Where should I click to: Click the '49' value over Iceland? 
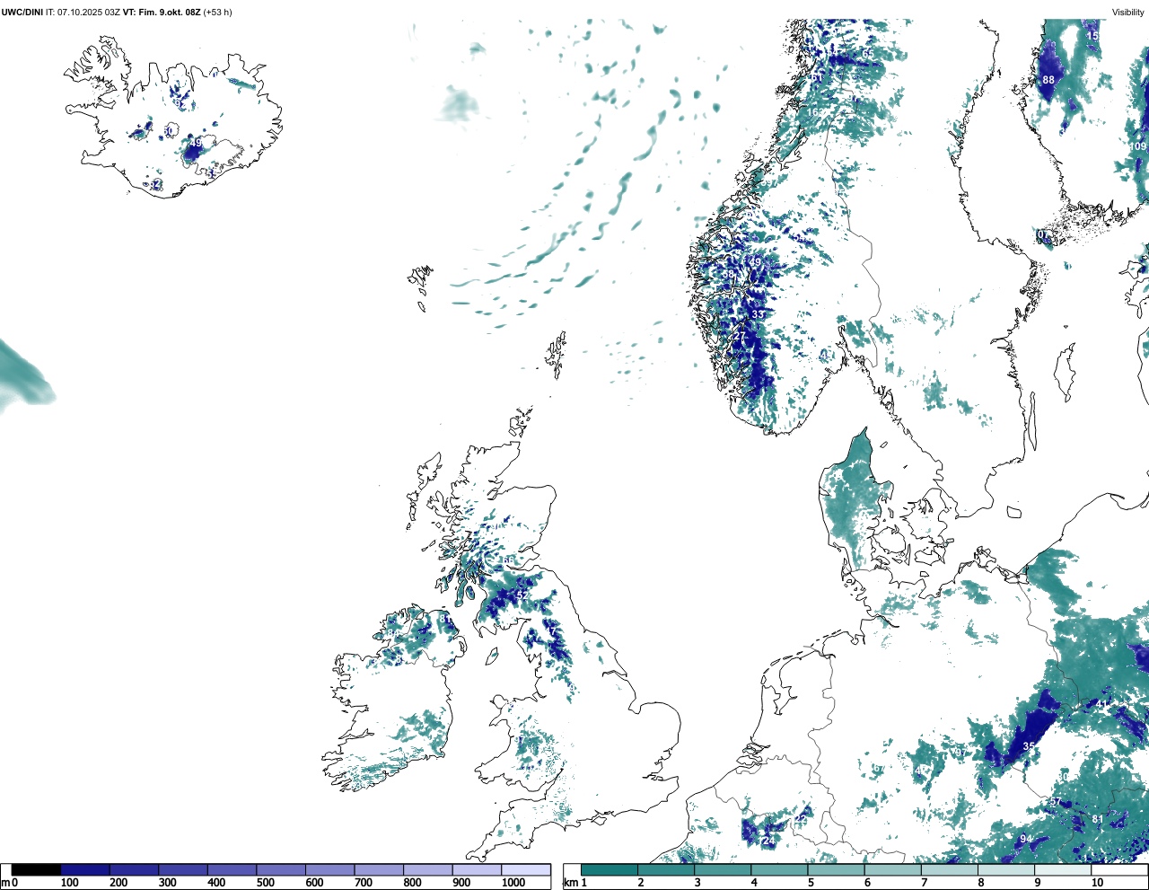click(196, 143)
